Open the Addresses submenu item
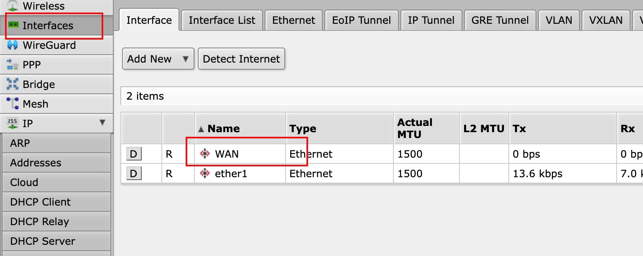 tap(36, 163)
